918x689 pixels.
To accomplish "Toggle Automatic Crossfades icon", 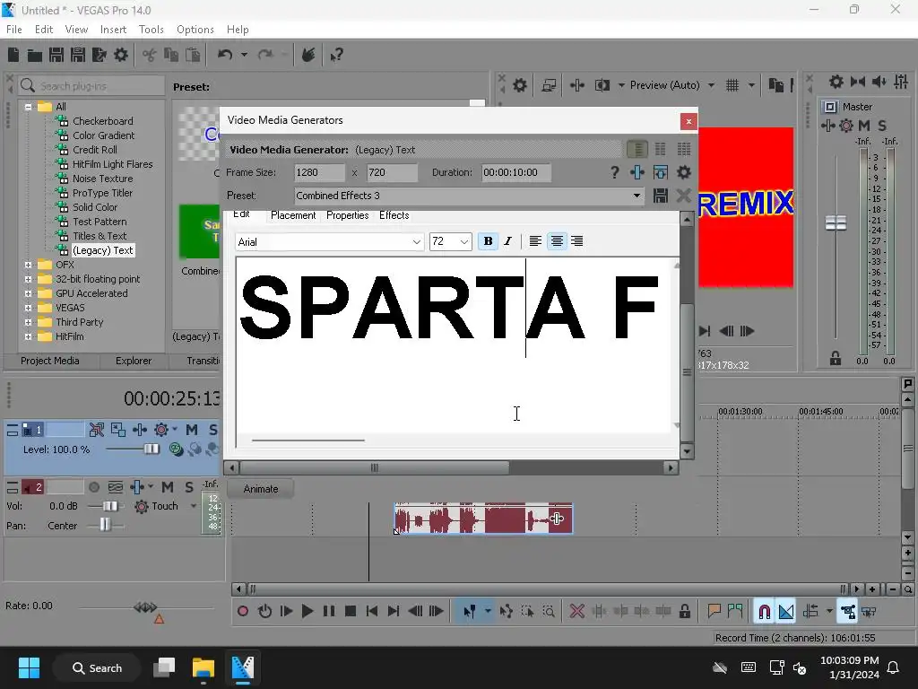I will (x=785, y=612).
